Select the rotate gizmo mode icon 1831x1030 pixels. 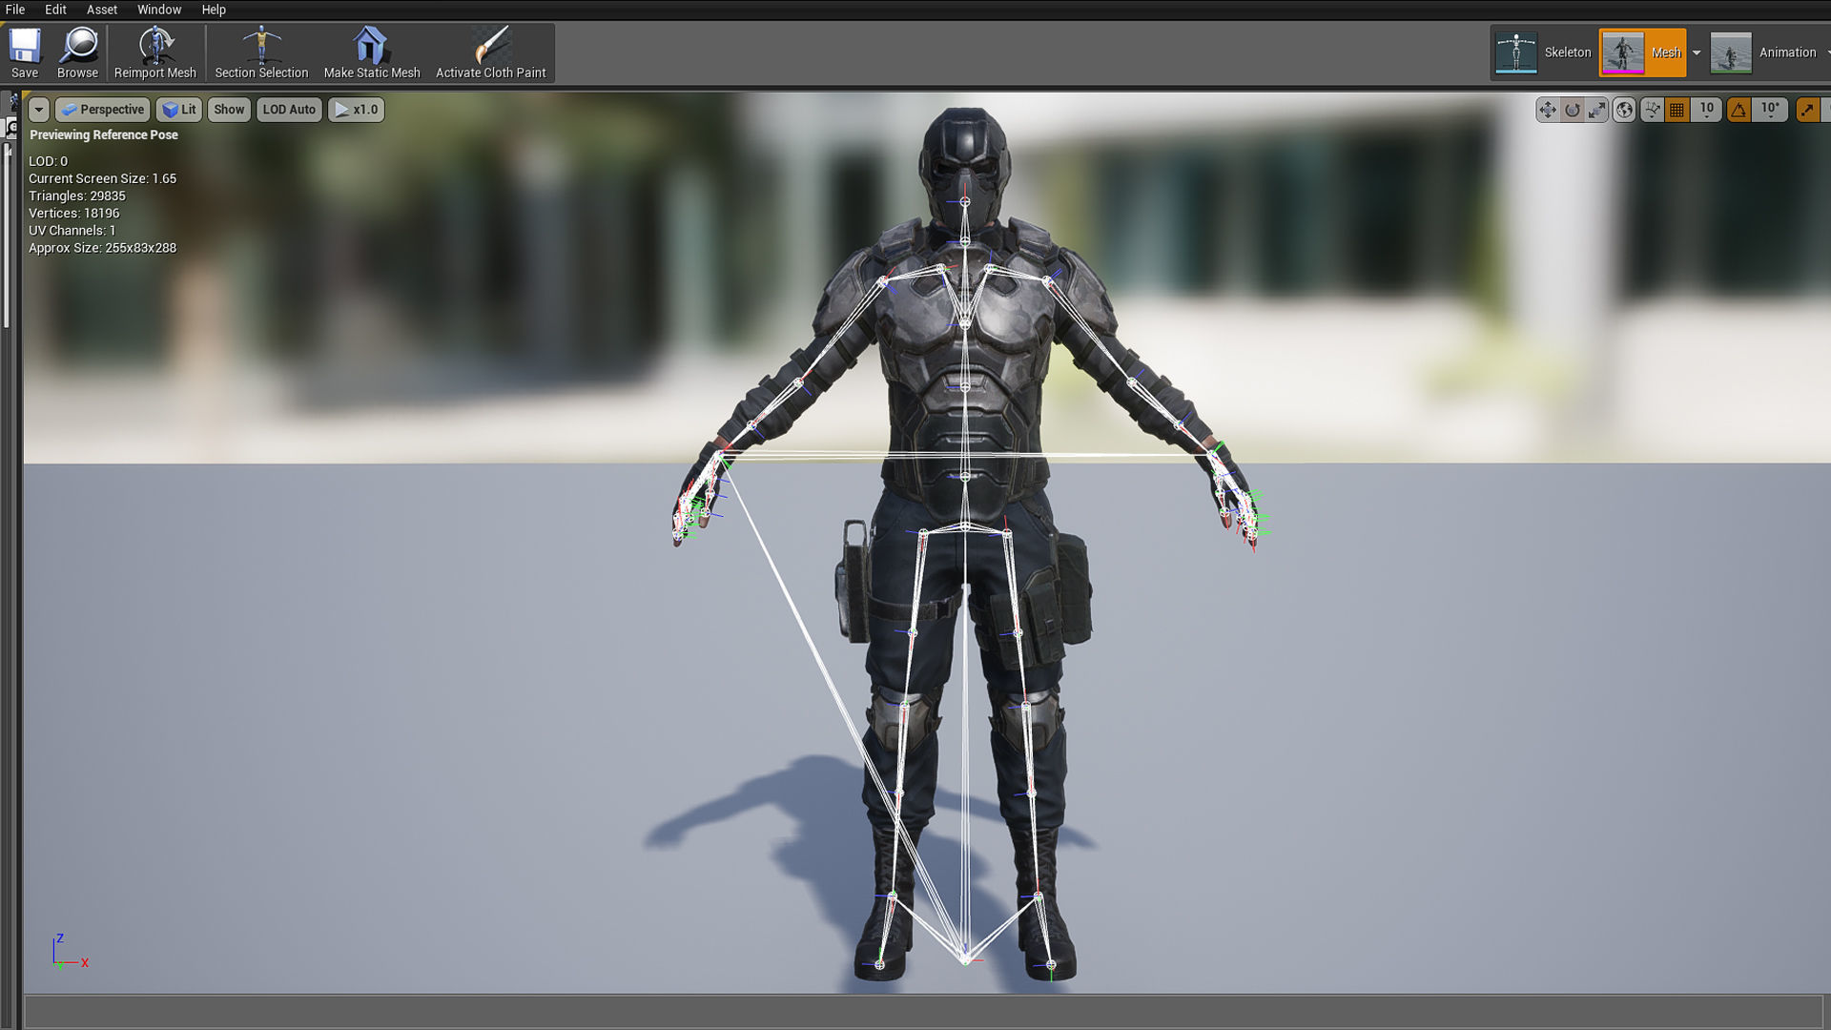point(1573,110)
